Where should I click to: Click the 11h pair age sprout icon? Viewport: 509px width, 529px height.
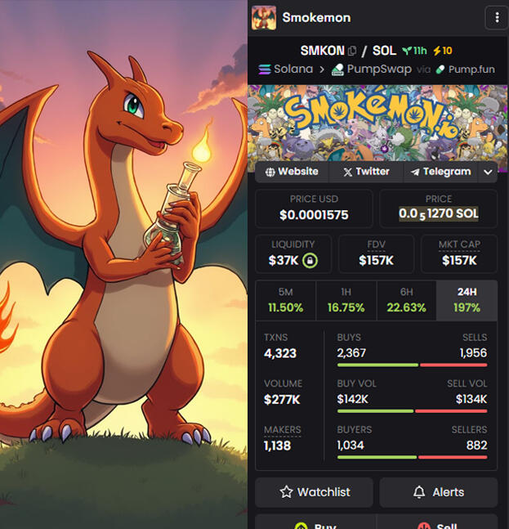coord(407,51)
